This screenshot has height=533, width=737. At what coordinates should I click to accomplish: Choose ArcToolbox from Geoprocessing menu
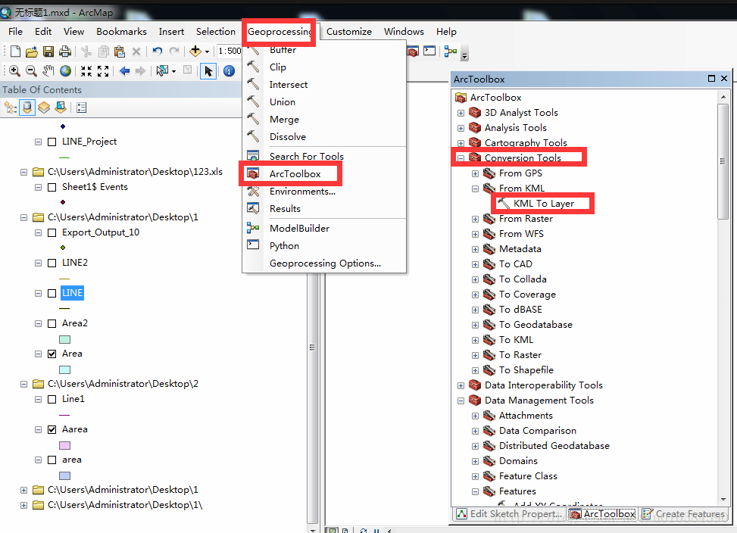click(295, 173)
